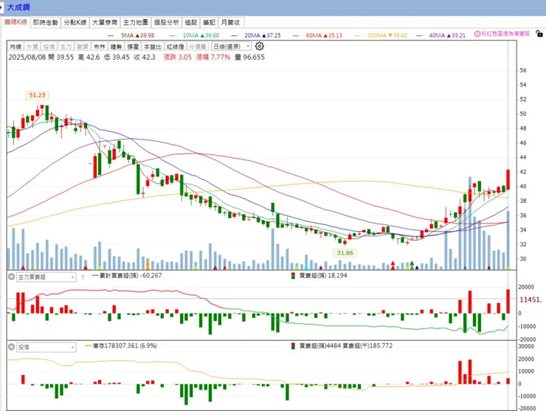Click the unlock padlock icon
546x411 pixels.
click(x=539, y=34)
